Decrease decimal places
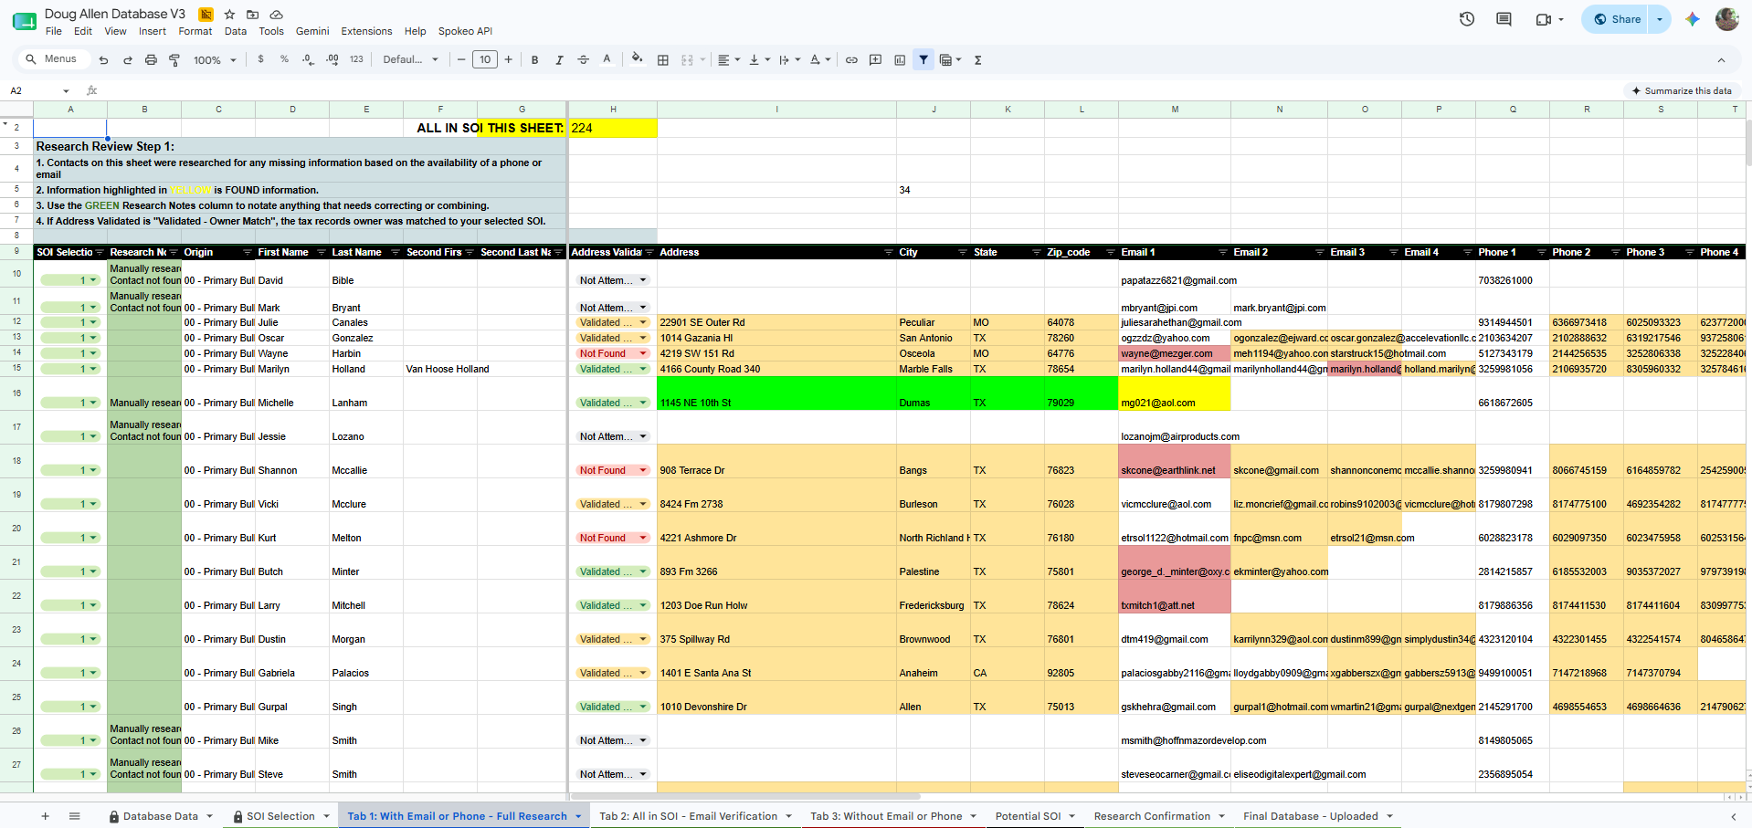 click(x=308, y=59)
